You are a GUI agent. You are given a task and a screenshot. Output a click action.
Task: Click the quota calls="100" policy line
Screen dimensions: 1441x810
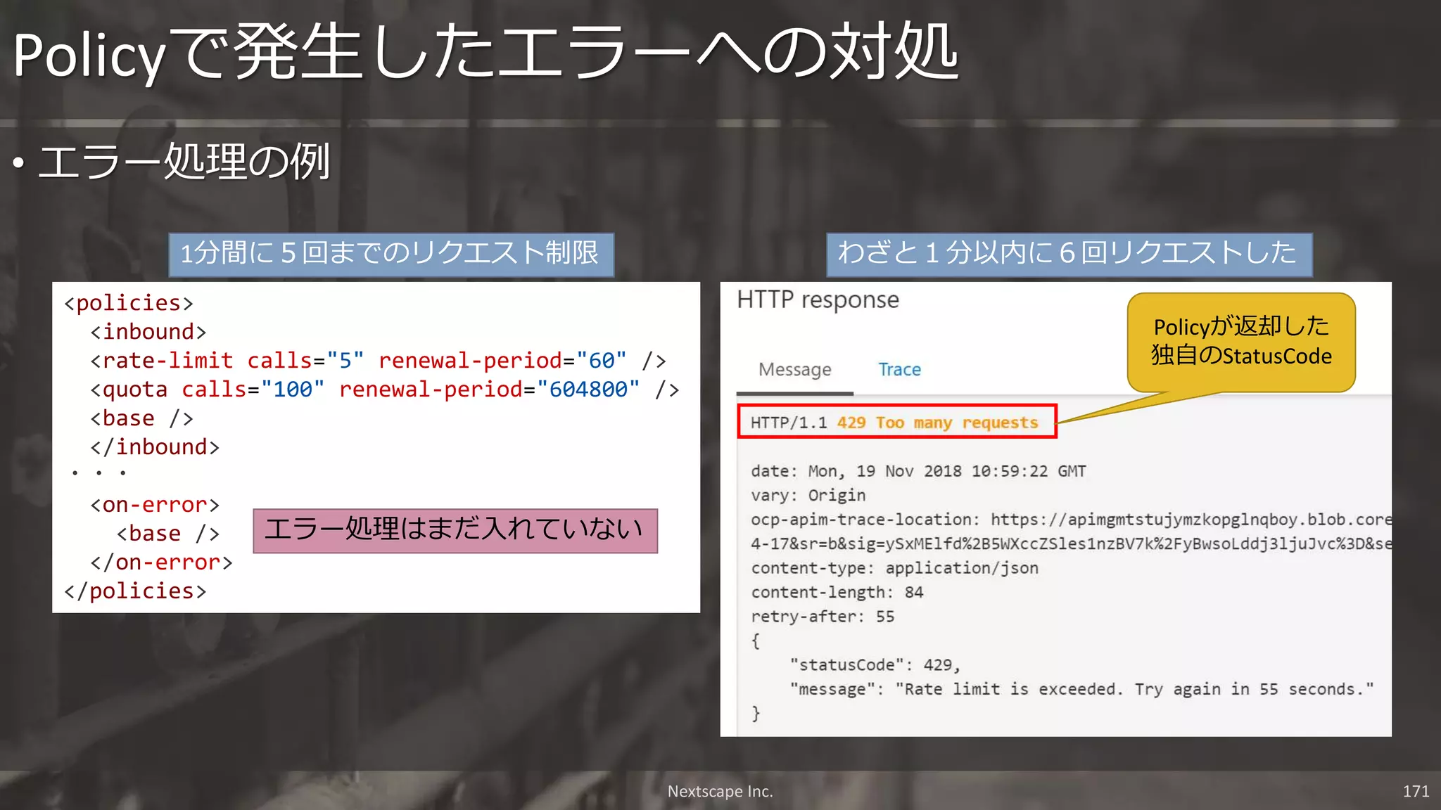[x=385, y=390]
